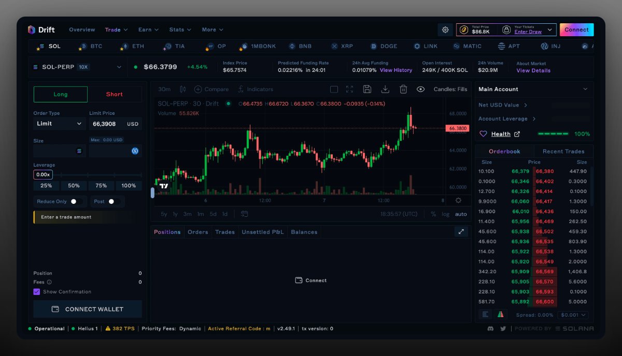Delete drawings with the trash icon
This screenshot has height=356, width=622.
coord(403,89)
